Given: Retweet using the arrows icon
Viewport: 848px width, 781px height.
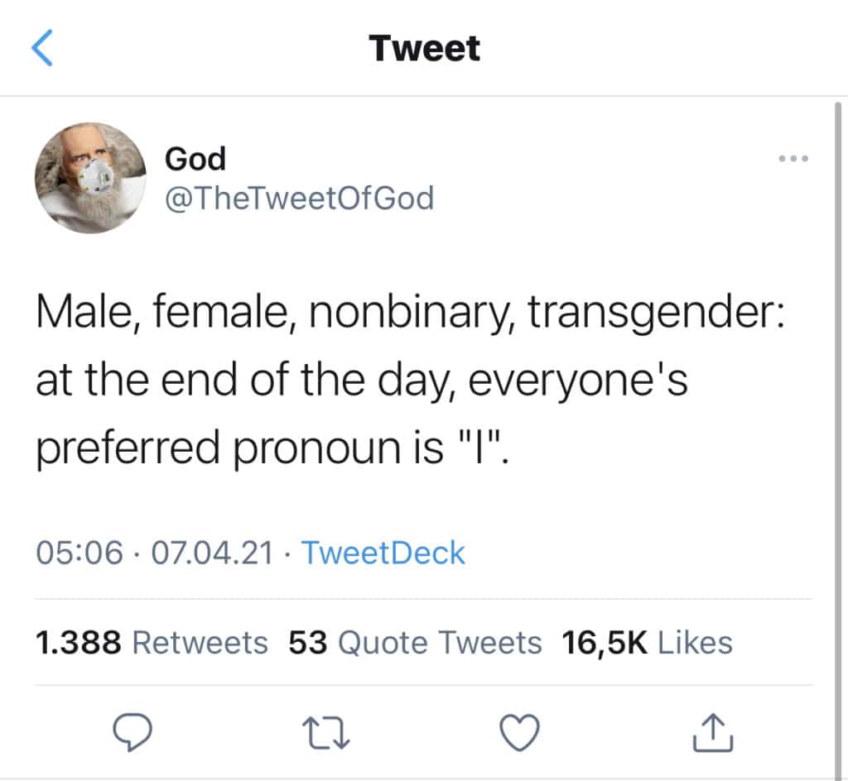Looking at the screenshot, I should pyautogui.click(x=326, y=733).
